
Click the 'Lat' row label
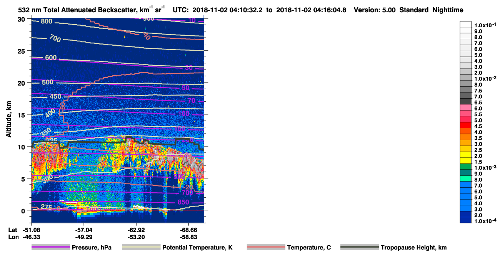pyautogui.click(x=12, y=230)
